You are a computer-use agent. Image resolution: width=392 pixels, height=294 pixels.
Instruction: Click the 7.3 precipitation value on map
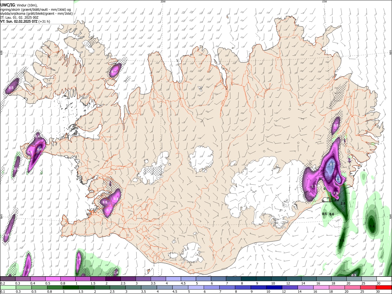click(338, 179)
